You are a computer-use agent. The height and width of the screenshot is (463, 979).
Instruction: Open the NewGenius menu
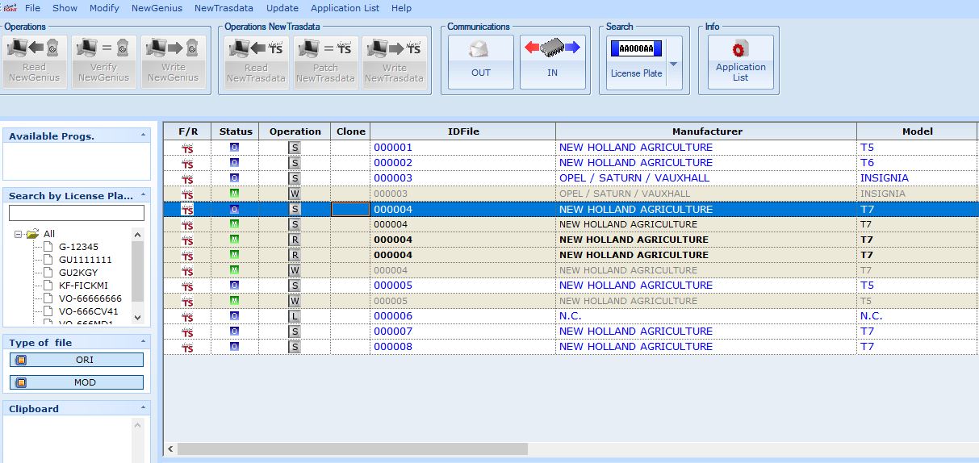point(157,8)
